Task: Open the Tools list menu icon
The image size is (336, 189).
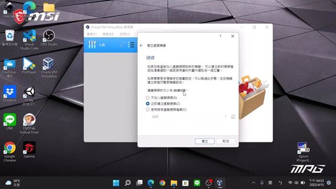Action: (131, 45)
